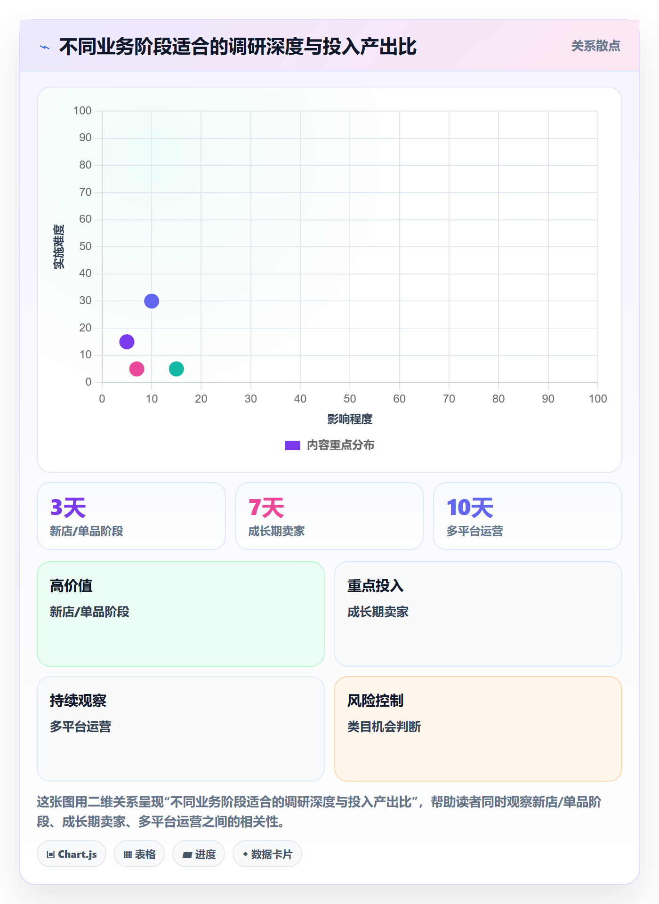Click the 进度 progress tag icon

(187, 855)
